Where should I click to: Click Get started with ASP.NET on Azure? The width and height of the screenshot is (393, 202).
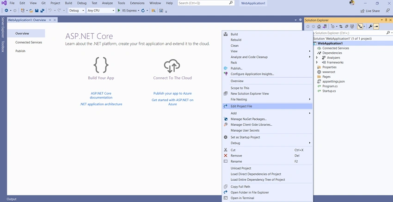(x=172, y=102)
